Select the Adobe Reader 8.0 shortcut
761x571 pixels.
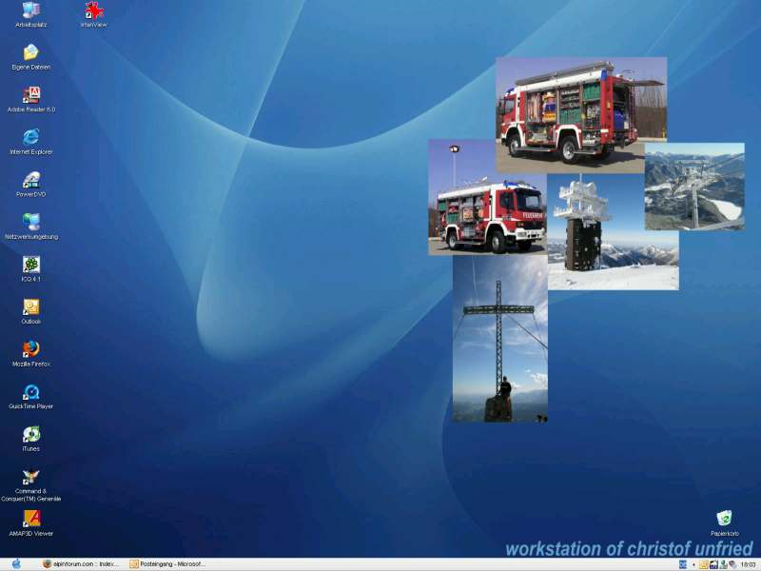pyautogui.click(x=31, y=95)
